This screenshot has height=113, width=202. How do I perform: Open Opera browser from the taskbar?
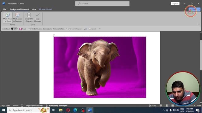pos(68,110)
